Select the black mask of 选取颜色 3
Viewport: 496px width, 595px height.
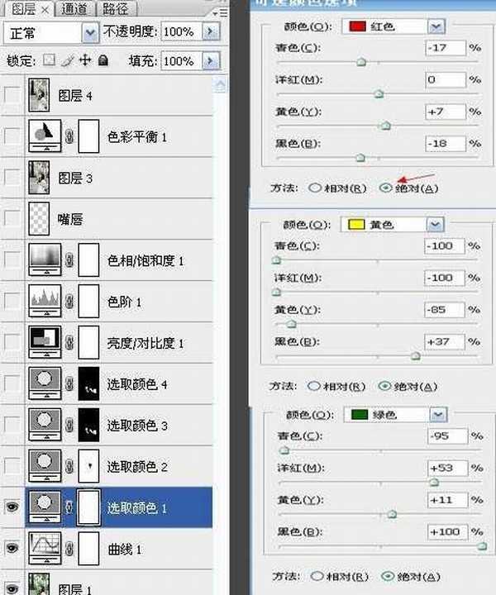(88, 425)
